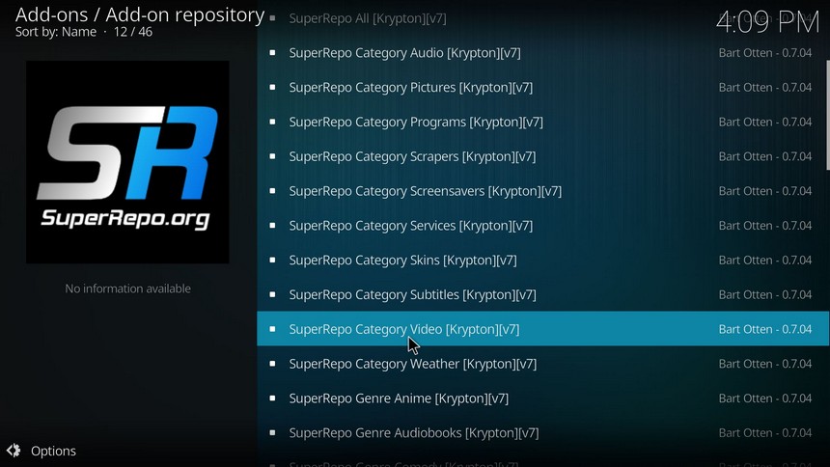Viewport: 830px width, 467px height.
Task: Click the list scrollbar on right edge
Action: pos(827,116)
